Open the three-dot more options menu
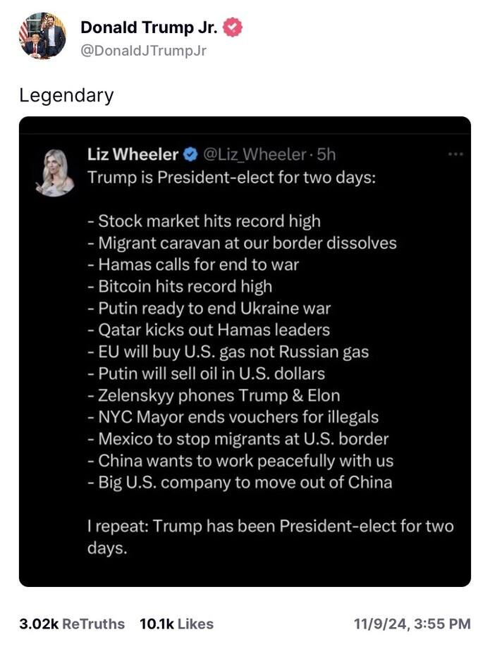The height and width of the screenshot is (649, 490). [x=455, y=154]
